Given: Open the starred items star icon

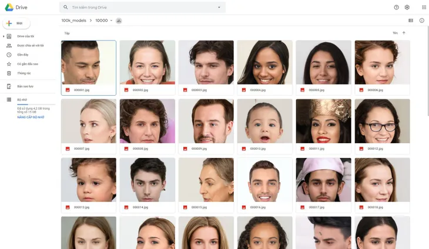Looking at the screenshot, I should tap(9, 64).
